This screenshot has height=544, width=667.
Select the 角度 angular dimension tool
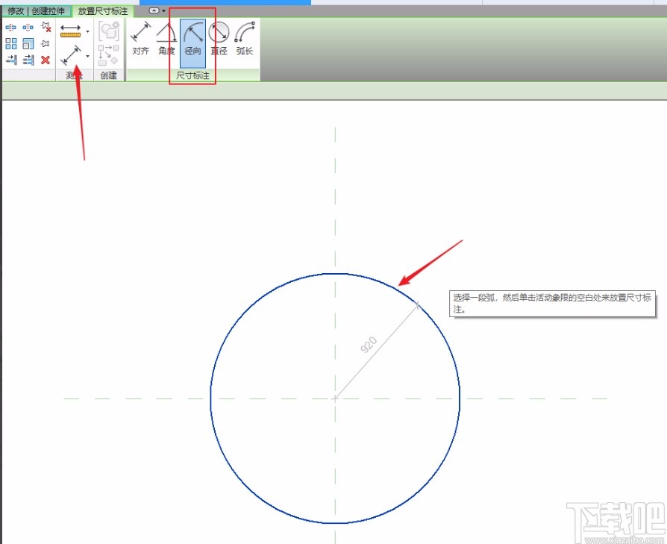click(x=167, y=40)
